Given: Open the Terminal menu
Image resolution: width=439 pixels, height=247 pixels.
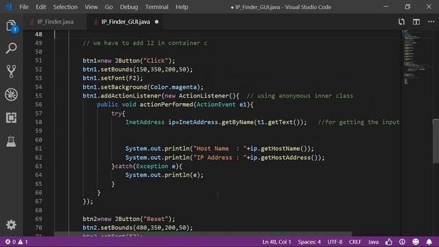Looking at the screenshot, I should point(156,7).
